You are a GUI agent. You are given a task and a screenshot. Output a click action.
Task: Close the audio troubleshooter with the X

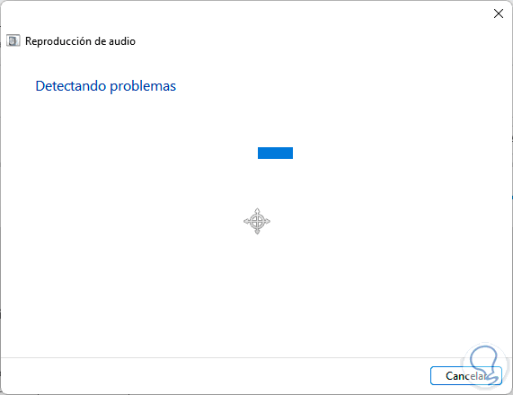tap(499, 13)
